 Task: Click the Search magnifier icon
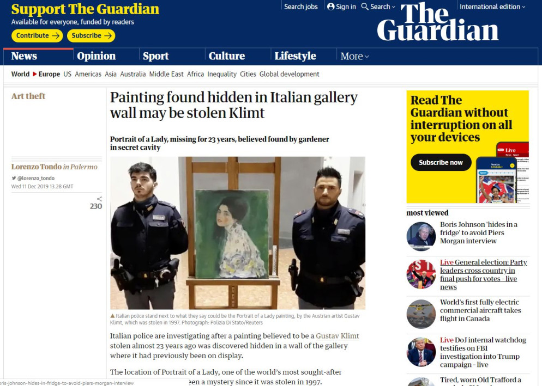[365, 7]
